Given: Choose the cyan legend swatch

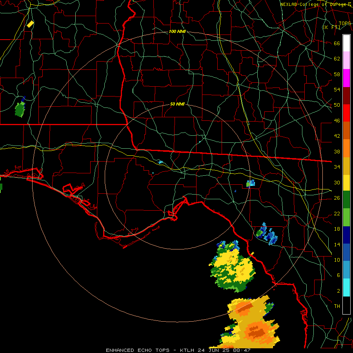Looking at the screenshot, I should tap(346, 287).
